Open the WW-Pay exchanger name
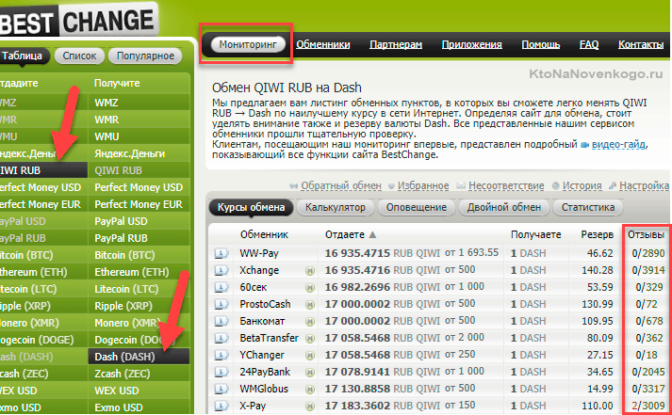 (x=259, y=253)
